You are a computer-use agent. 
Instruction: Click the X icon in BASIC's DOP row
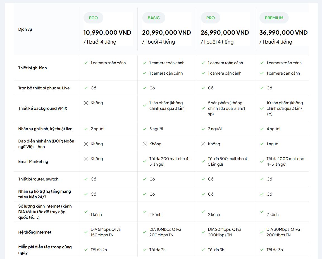coord(145,144)
